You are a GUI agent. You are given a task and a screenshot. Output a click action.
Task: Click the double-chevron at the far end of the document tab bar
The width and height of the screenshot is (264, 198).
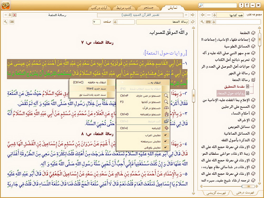[6, 15]
